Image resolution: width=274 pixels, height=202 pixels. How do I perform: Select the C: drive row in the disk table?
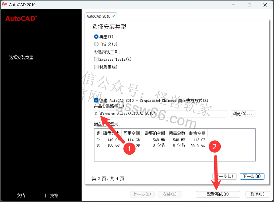151,140
